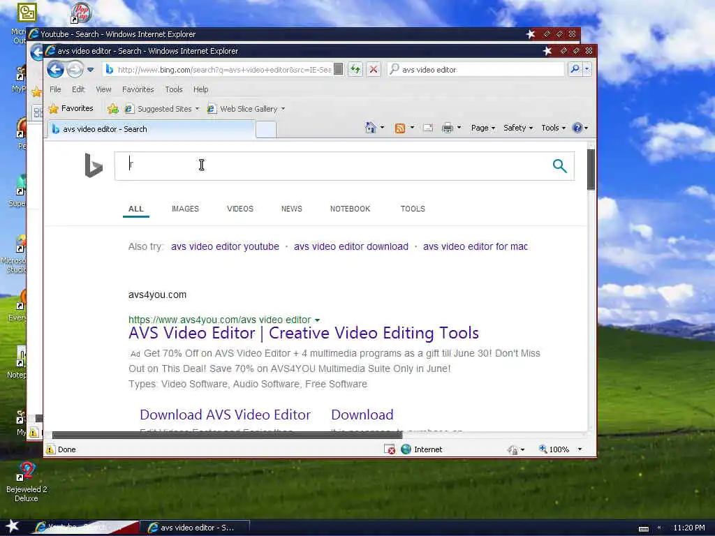Click the popup blocker icon in status bar
This screenshot has width=715, height=536.
(x=390, y=449)
